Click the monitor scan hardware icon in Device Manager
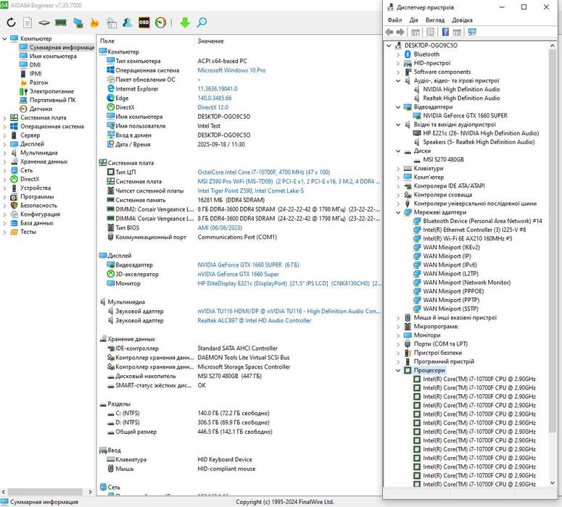Image resolution: width=562 pixels, height=507 pixels. coord(472,32)
